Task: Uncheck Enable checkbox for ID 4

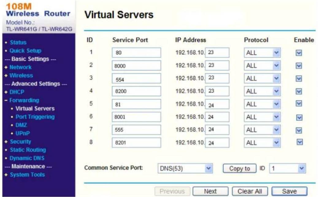Action: pyautogui.click(x=299, y=91)
